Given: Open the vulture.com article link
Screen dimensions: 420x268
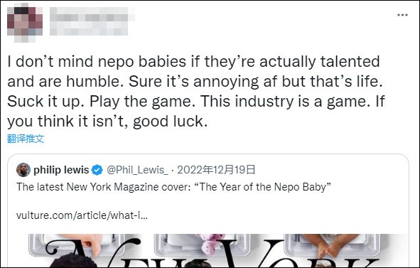Looking at the screenshot, I should pos(82,215).
